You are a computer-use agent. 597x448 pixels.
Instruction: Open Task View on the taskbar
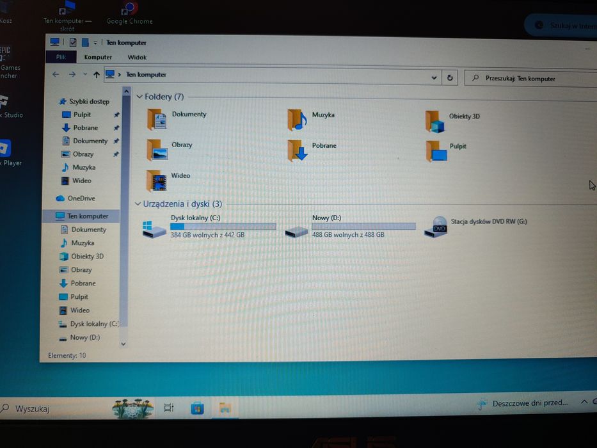pyautogui.click(x=169, y=408)
